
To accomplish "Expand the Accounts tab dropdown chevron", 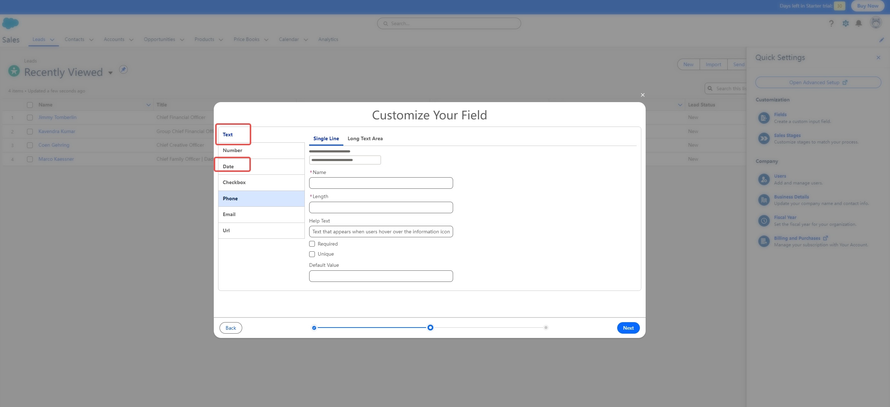I will coord(131,40).
